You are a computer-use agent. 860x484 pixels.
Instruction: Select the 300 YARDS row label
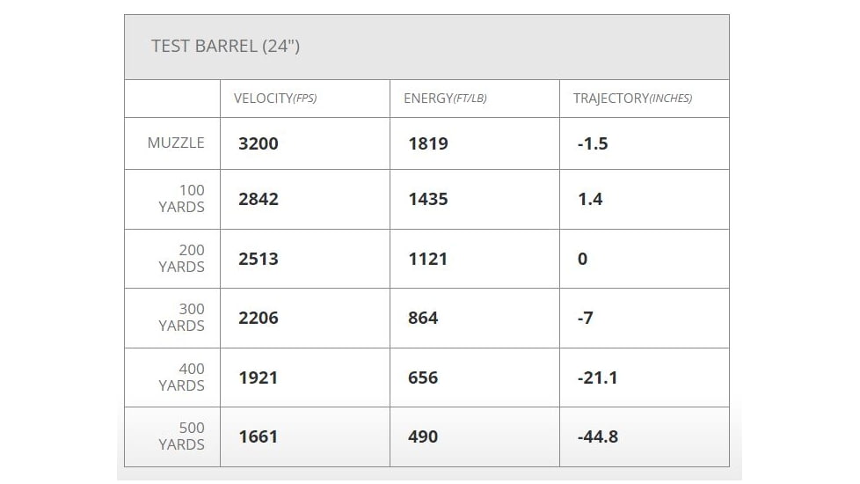[x=182, y=318]
